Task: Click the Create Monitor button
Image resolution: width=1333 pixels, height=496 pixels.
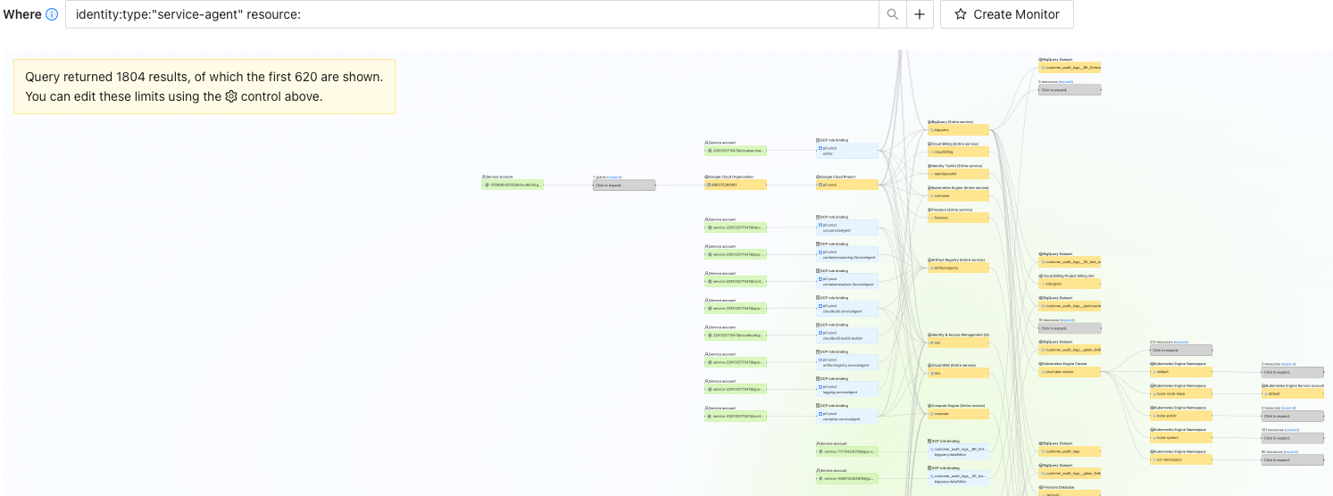Action: pyautogui.click(x=1007, y=14)
